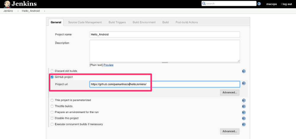Click the help icon beside the search box
The width and height of the screenshot is (296, 139).
pos(259,4)
